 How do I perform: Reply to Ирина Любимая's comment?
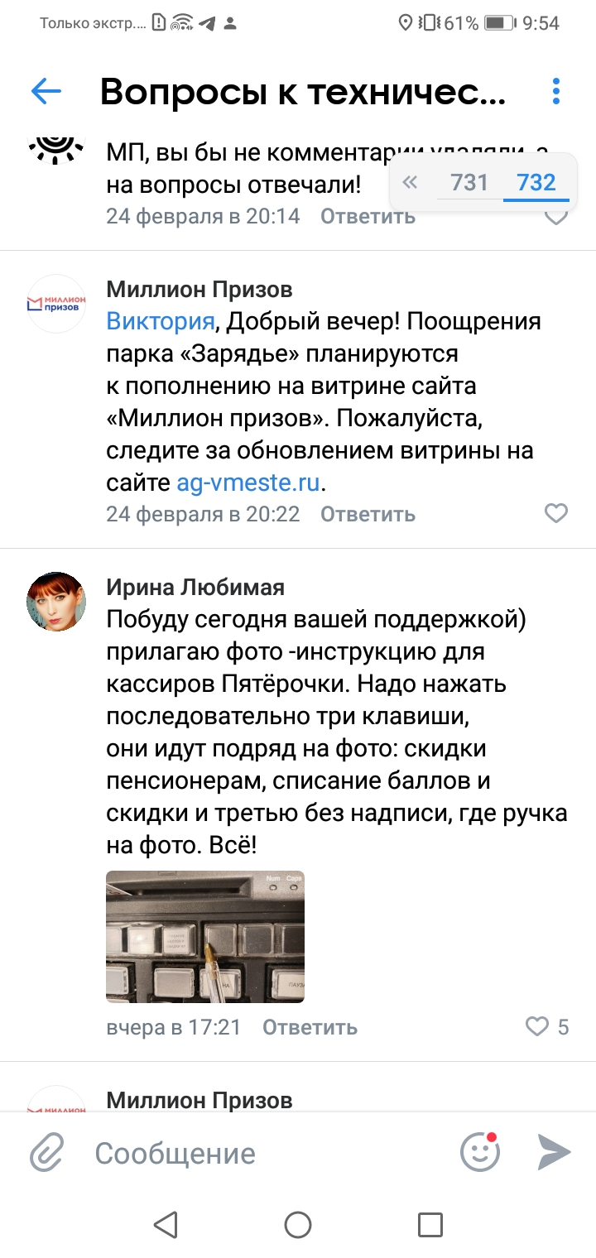[310, 1027]
